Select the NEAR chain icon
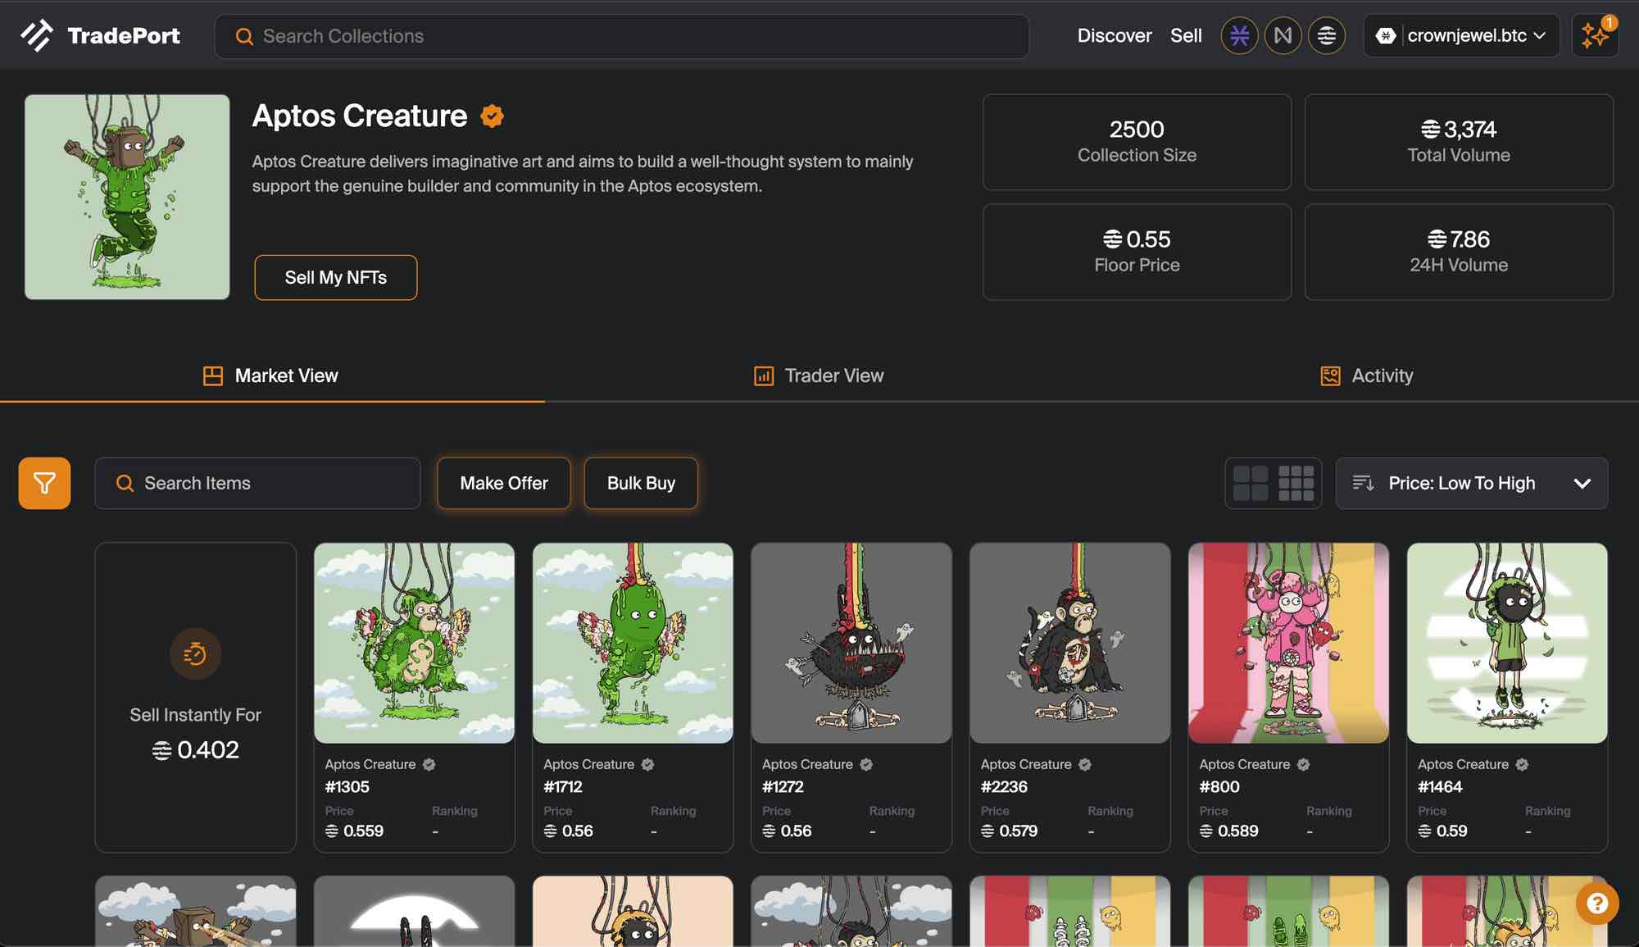 click(x=1283, y=36)
